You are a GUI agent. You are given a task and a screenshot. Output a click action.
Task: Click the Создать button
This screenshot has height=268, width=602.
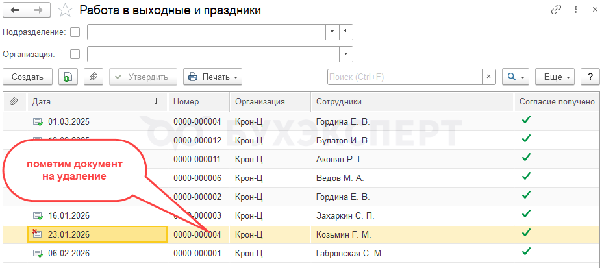28,77
